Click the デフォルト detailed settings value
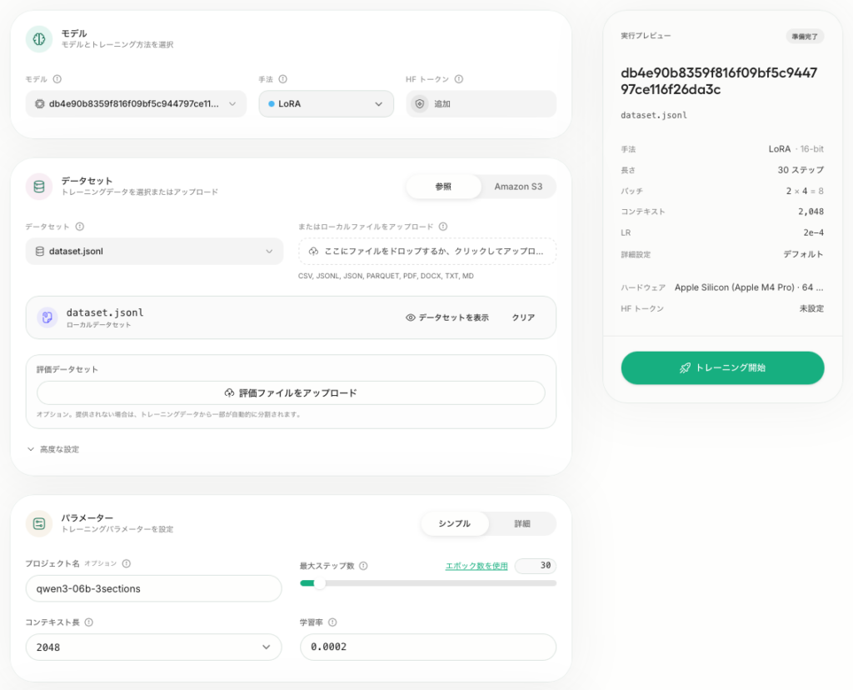 (x=804, y=254)
